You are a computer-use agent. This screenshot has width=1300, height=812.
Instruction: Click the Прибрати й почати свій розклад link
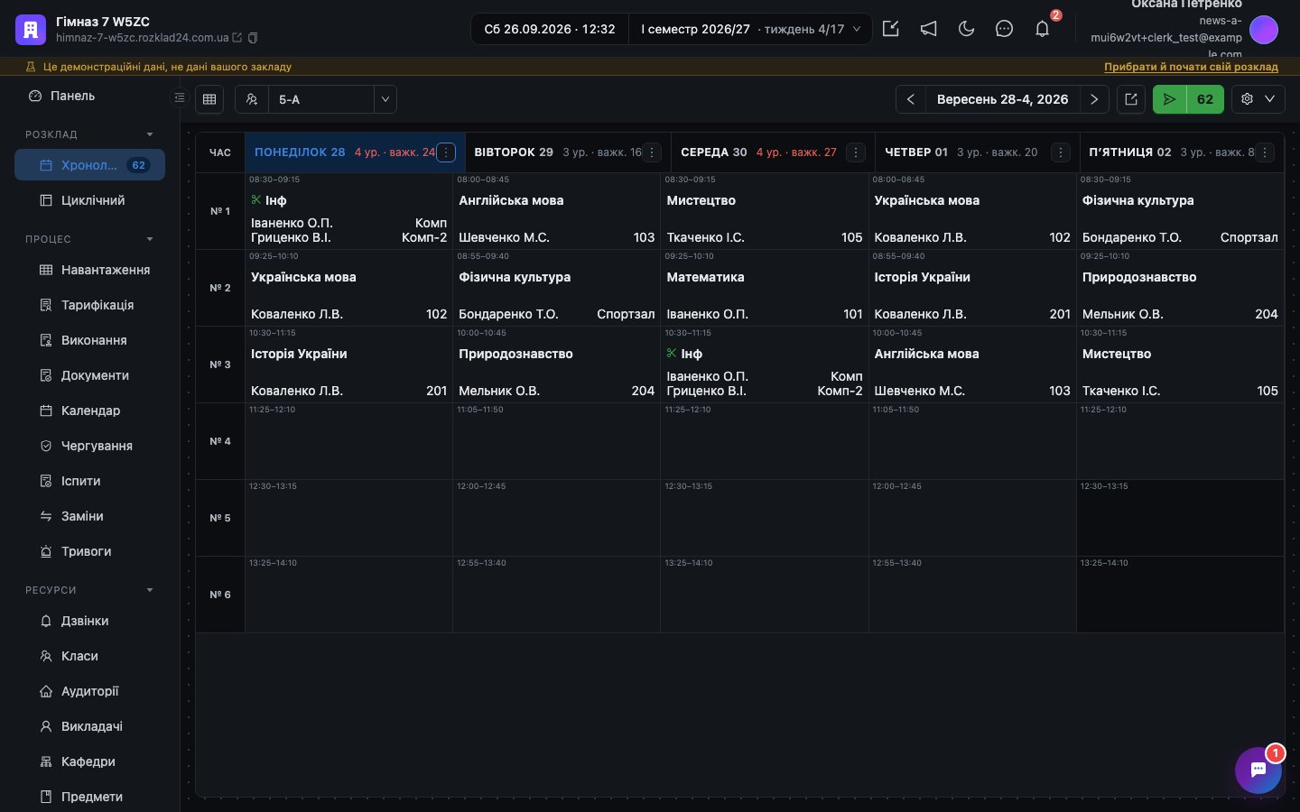[x=1191, y=67]
